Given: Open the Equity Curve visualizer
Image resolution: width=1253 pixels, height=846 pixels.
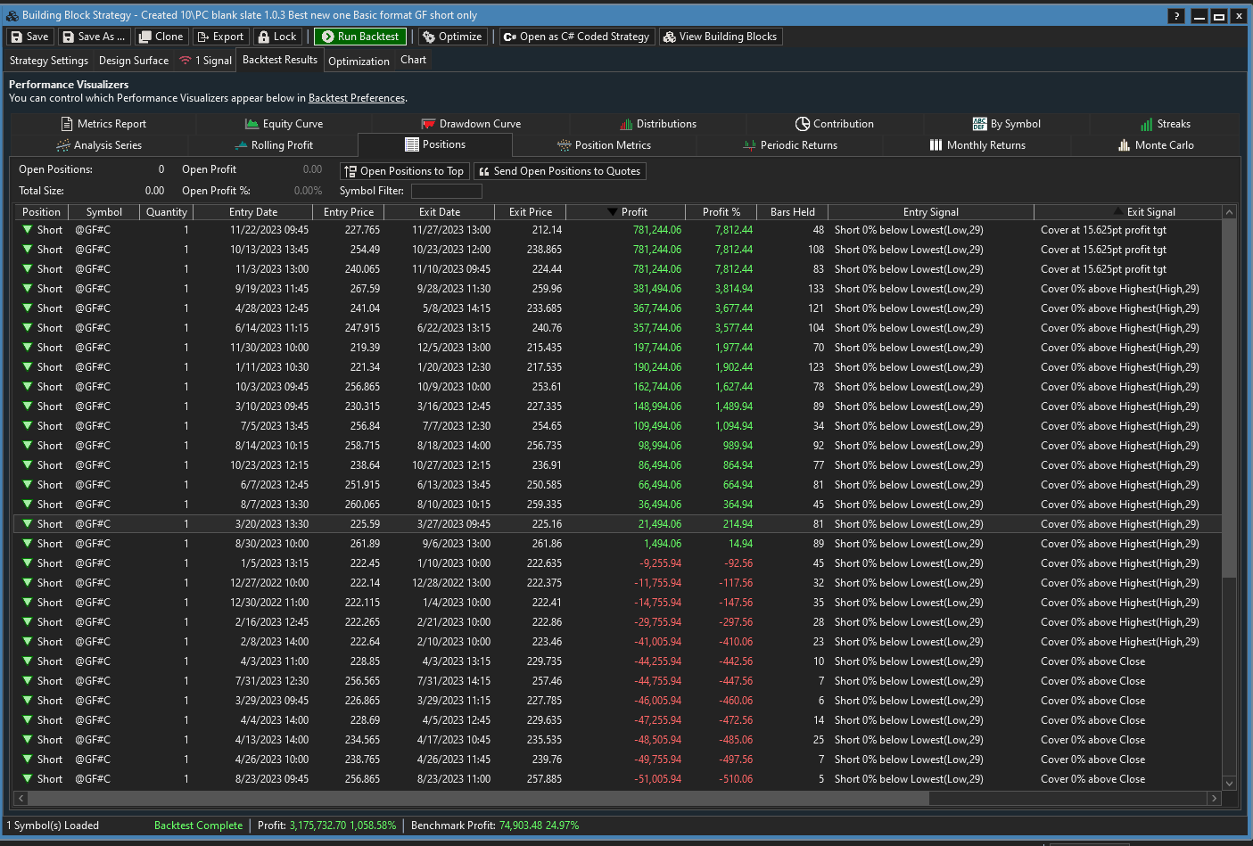Looking at the screenshot, I should click(284, 124).
